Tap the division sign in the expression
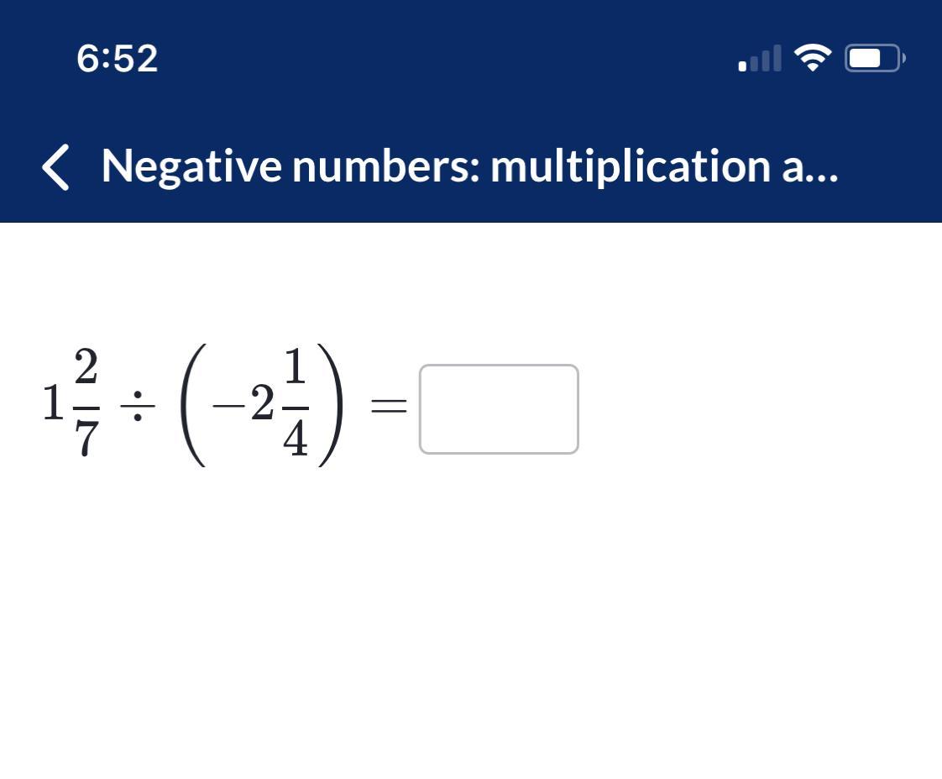The height and width of the screenshot is (779, 942). [138, 405]
